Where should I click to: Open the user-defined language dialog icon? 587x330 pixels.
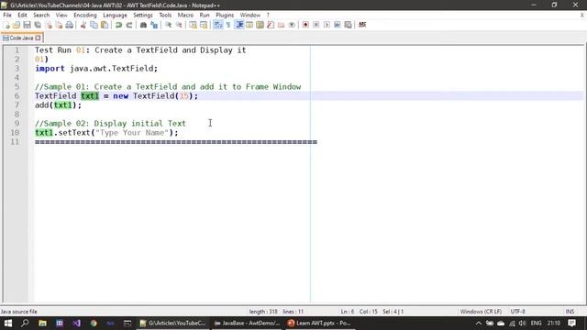(x=249, y=25)
